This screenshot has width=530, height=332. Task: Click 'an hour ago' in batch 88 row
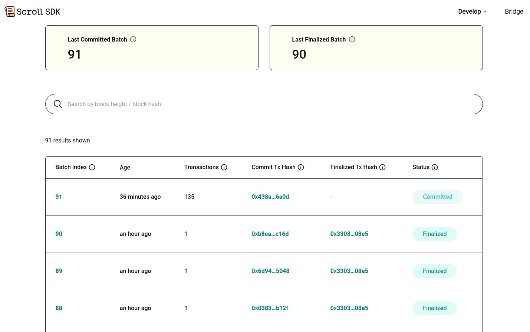135,308
